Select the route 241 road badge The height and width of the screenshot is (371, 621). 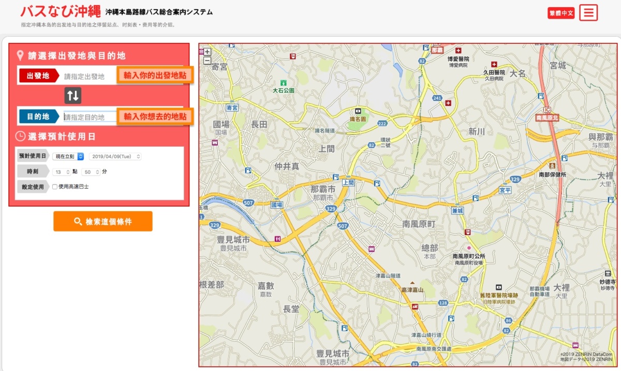(437, 97)
